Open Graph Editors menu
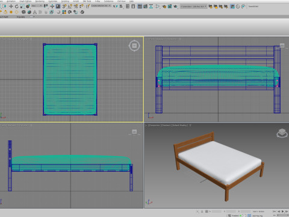Viewport: 289px width, 217px height. pyautogui.click(x=25, y=1)
